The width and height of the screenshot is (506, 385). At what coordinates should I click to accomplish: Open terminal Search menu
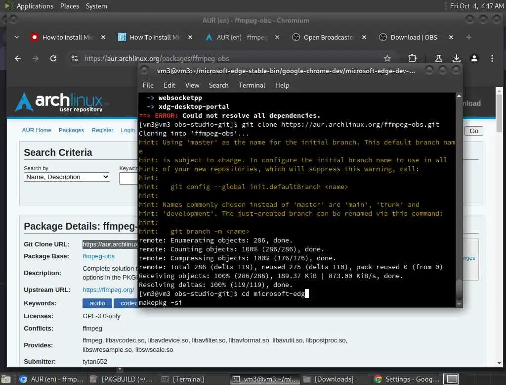218,85
